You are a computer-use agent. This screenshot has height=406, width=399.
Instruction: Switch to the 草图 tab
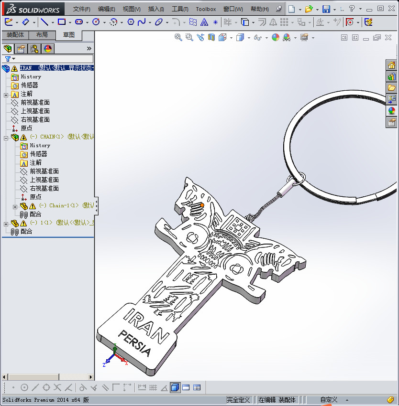click(x=69, y=35)
